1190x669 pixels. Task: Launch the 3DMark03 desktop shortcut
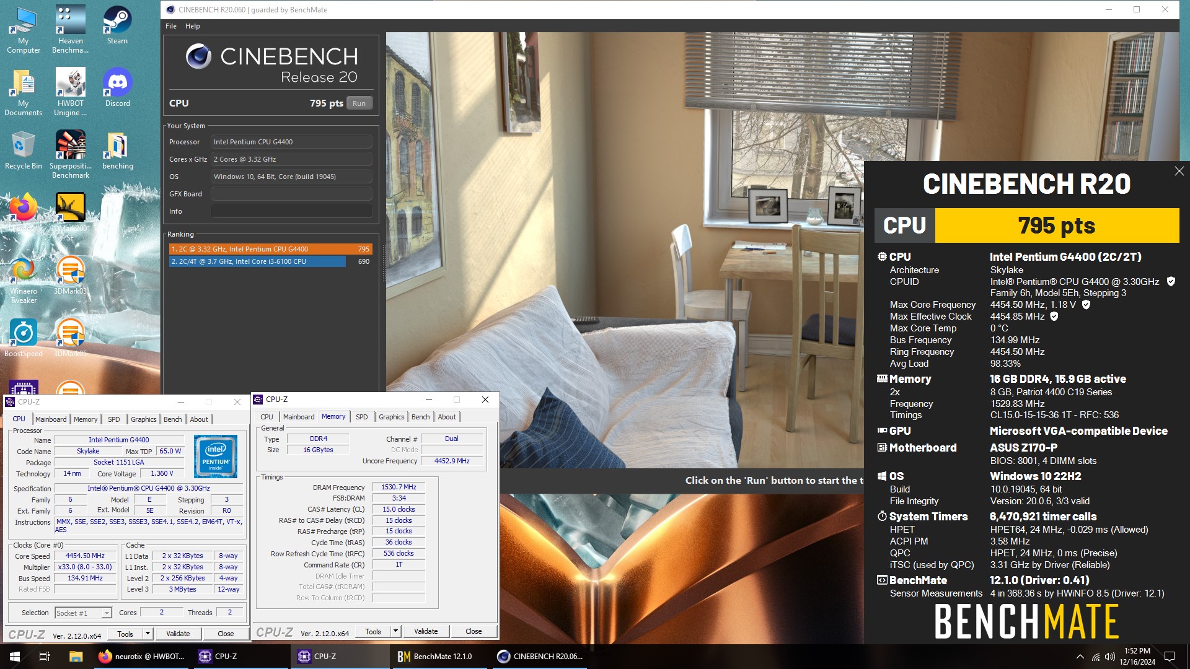[x=70, y=276]
